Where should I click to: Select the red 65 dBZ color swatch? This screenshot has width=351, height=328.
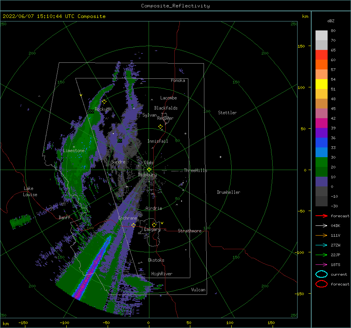(321, 55)
